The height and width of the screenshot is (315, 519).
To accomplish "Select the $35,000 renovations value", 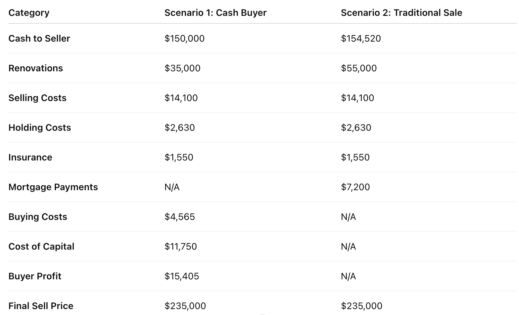I will (x=182, y=68).
